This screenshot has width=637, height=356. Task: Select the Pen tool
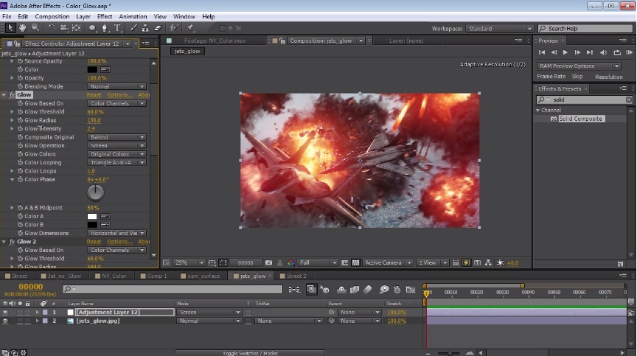point(105,28)
